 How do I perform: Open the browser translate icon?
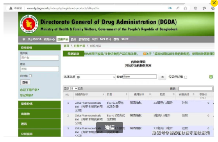point(170,8)
